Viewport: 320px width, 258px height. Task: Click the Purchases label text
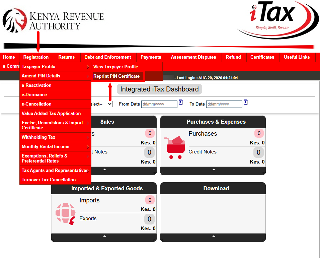click(203, 134)
